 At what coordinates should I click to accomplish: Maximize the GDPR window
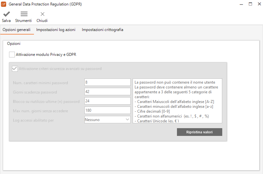click(x=250, y=4)
